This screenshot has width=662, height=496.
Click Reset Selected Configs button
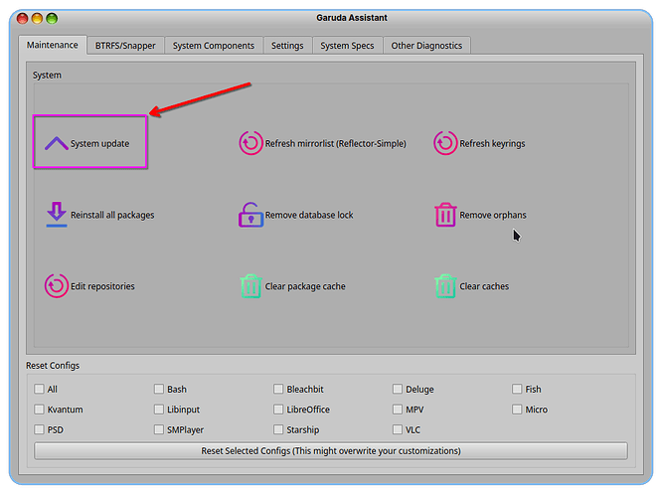(x=331, y=451)
